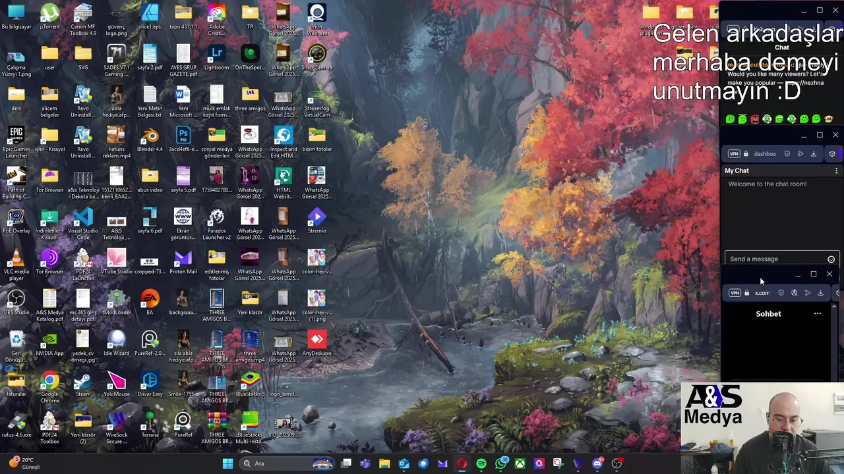Open BlueStacks 5 desktop shortcut
844x474 pixels.
[250, 384]
